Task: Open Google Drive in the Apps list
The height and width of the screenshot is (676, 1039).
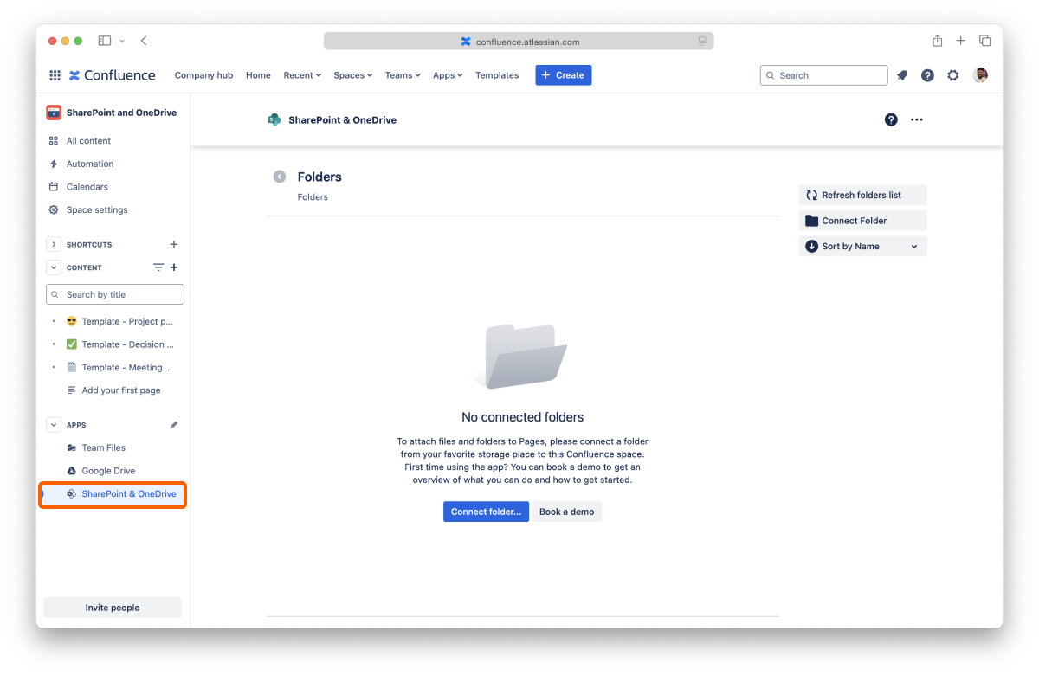Action: pos(108,471)
